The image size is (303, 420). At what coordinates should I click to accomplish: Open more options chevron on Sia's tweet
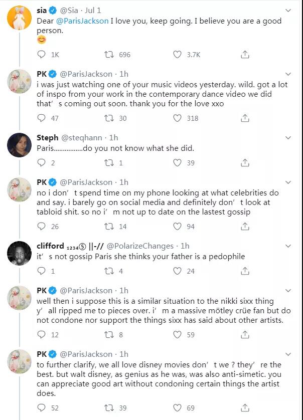point(287,10)
